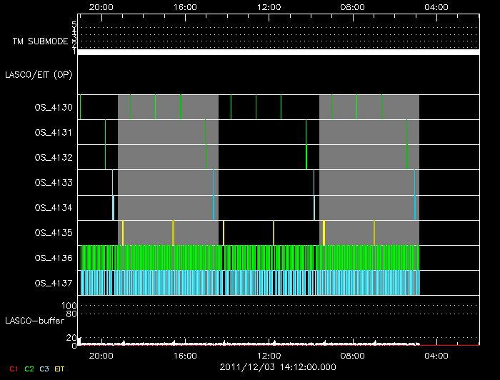Click the OS_4134 row label
Screen dimensions: 500x380
tap(54, 208)
